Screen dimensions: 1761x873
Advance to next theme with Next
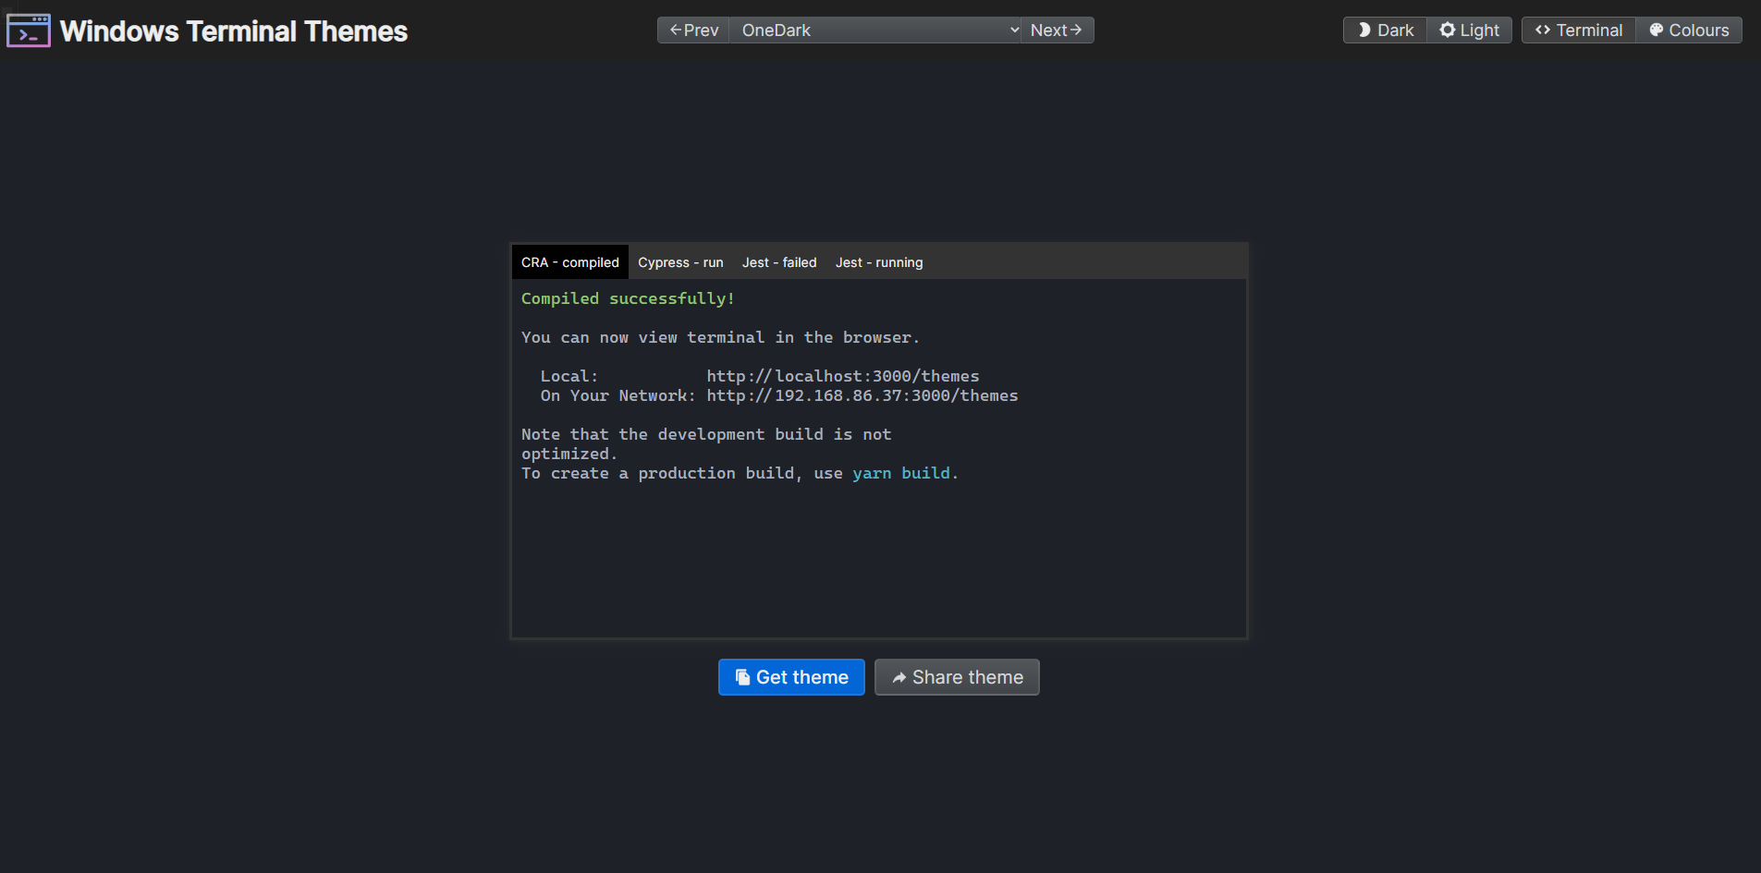coord(1055,30)
